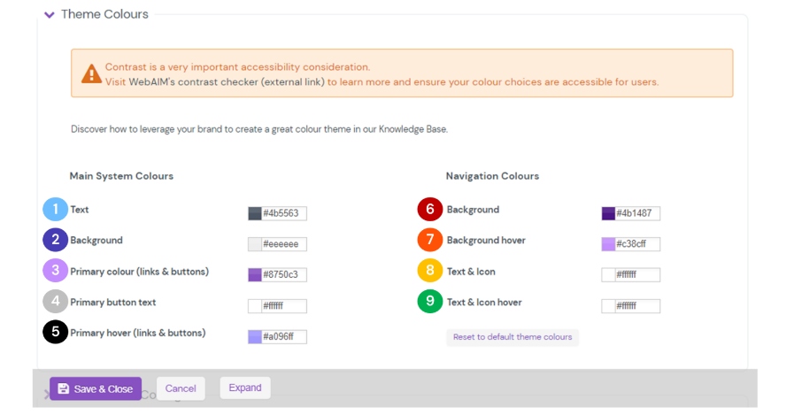Click the black number 5 badge
Screen dimensions: 786x415
[x=55, y=333]
